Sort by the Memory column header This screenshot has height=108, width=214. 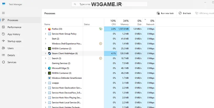point(123,22)
